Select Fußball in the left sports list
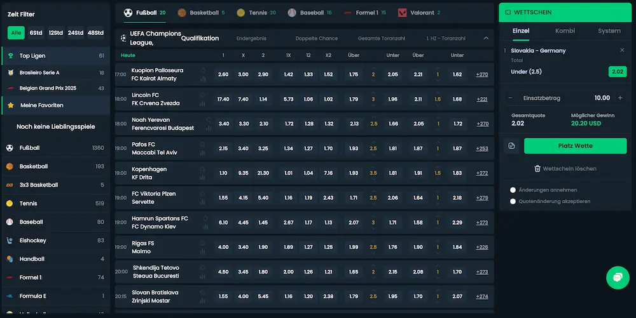 tap(55, 148)
